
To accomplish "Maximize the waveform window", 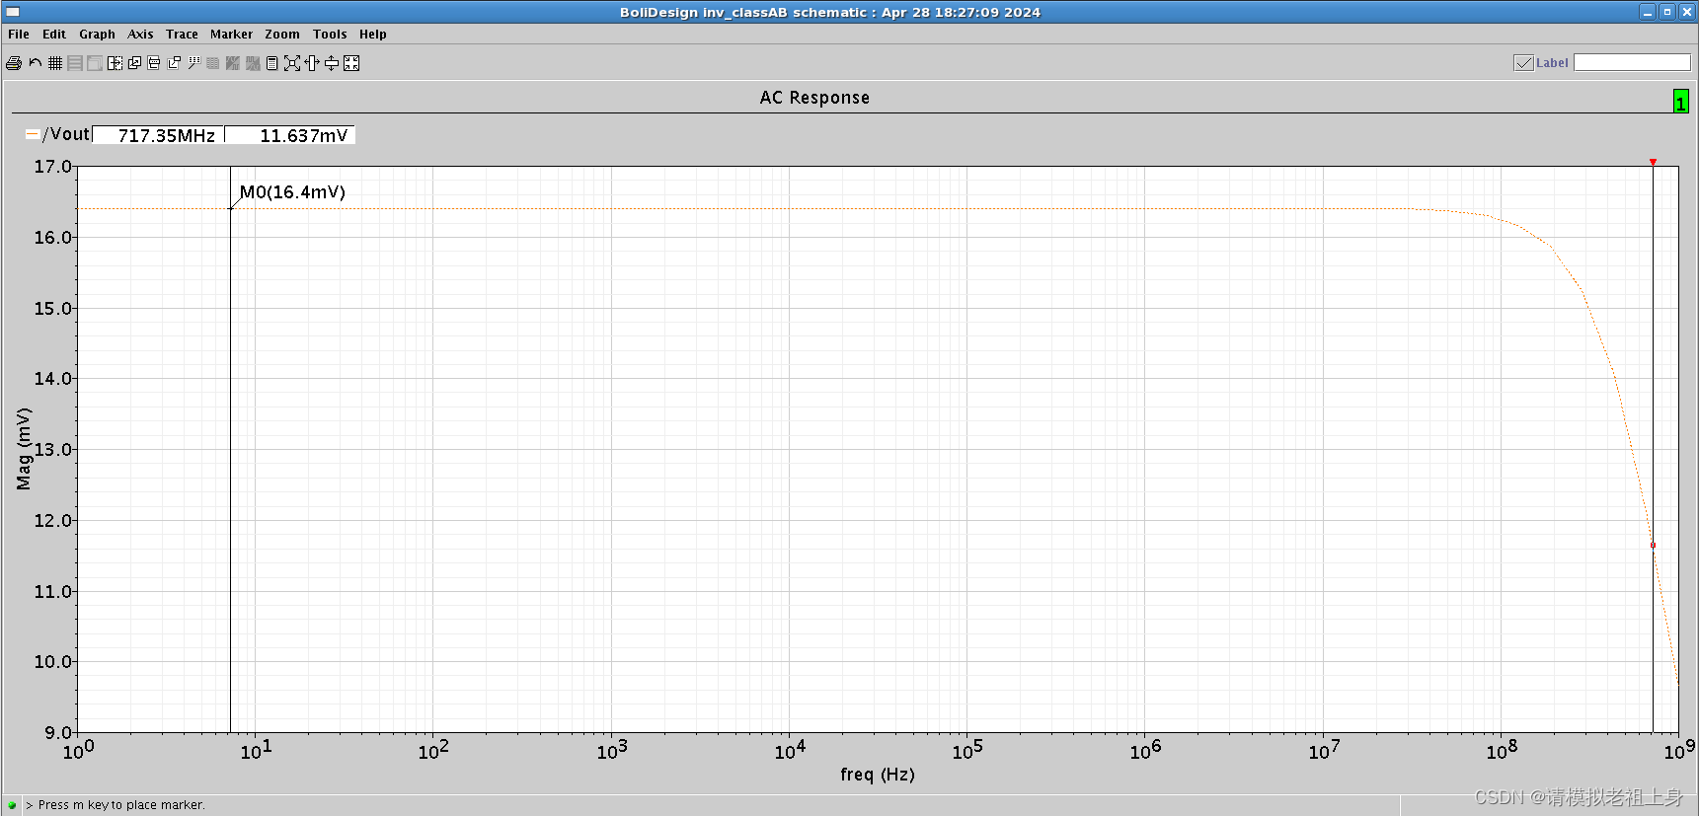I will pos(1666,12).
